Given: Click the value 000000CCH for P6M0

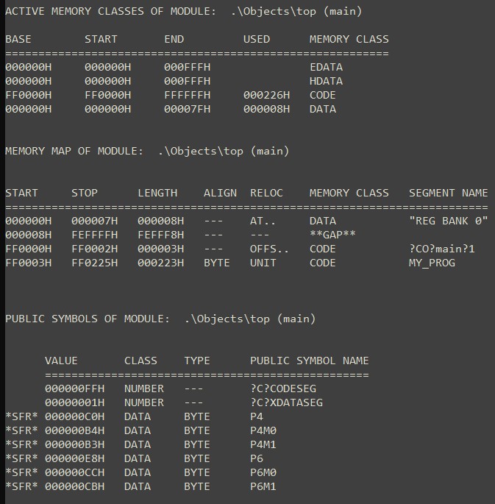Looking at the screenshot, I should 74,472.
